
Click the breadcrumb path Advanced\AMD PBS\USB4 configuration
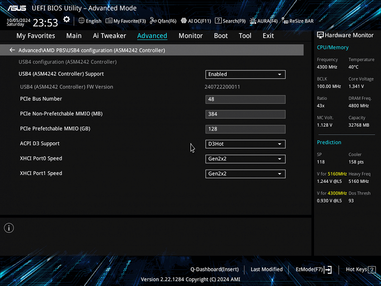click(92, 50)
